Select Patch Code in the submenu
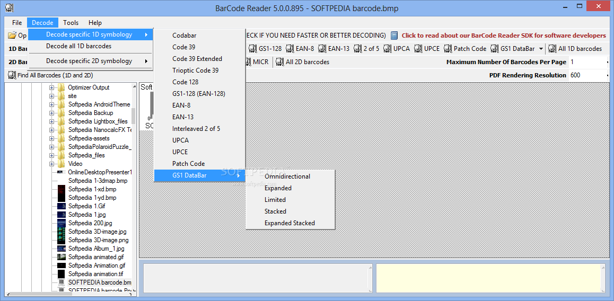This screenshot has height=301, width=614. click(200, 164)
